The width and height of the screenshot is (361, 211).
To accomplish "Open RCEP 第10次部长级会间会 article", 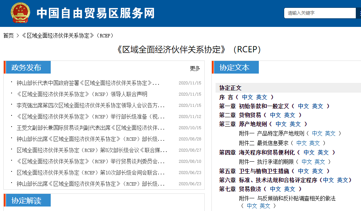I will tap(91, 173).
